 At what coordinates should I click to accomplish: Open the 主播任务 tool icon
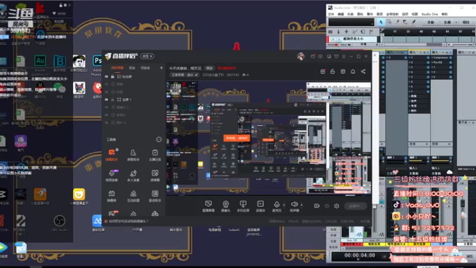(x=155, y=154)
